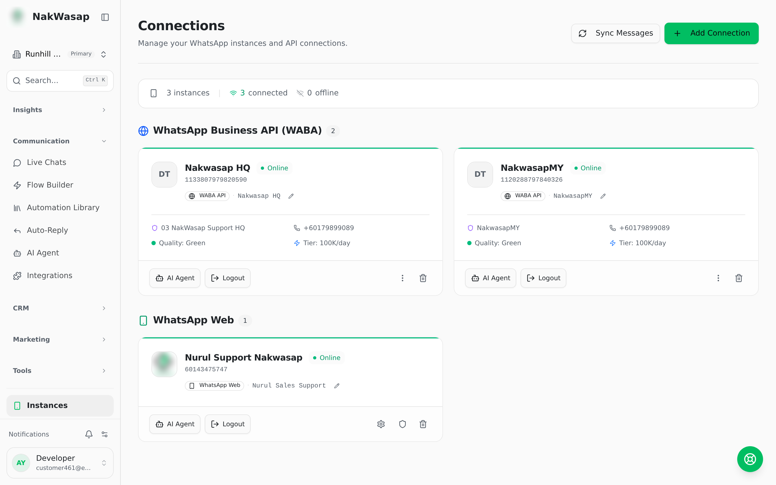
Task: Click phone number on Nakwasap HQ card
Action: [x=329, y=228]
